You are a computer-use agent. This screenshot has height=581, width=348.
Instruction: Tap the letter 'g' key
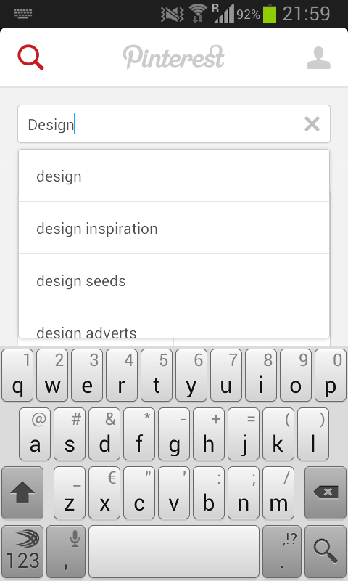point(174,434)
